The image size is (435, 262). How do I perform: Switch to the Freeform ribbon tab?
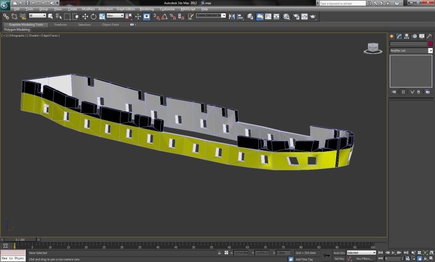point(61,25)
